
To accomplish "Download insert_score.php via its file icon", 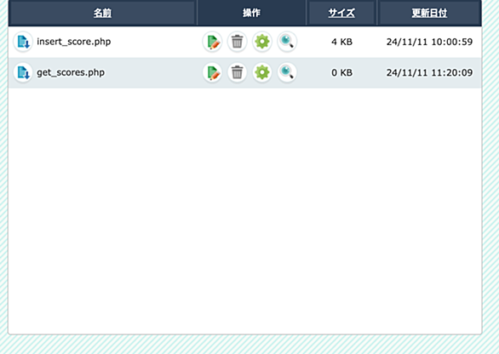I will tap(23, 42).
